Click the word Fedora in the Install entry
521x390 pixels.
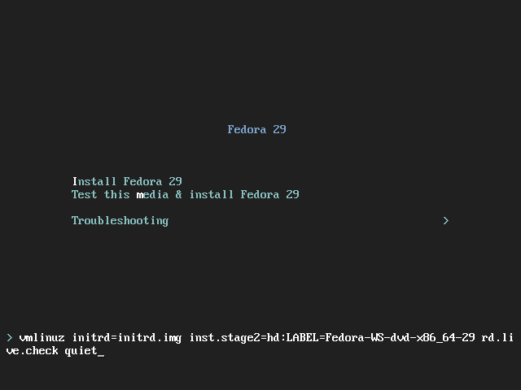click(x=143, y=181)
